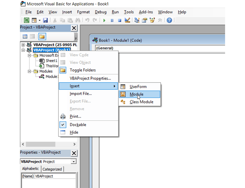Click the Reset stop icon
This screenshot has width=245, height=188.
119,20
